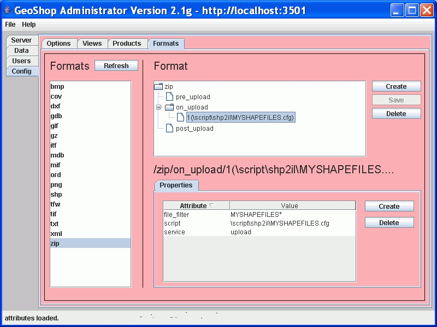Image resolution: width=437 pixels, height=327 pixels.
Task: Click Create button beside the Properties table
Action: pyautogui.click(x=389, y=207)
